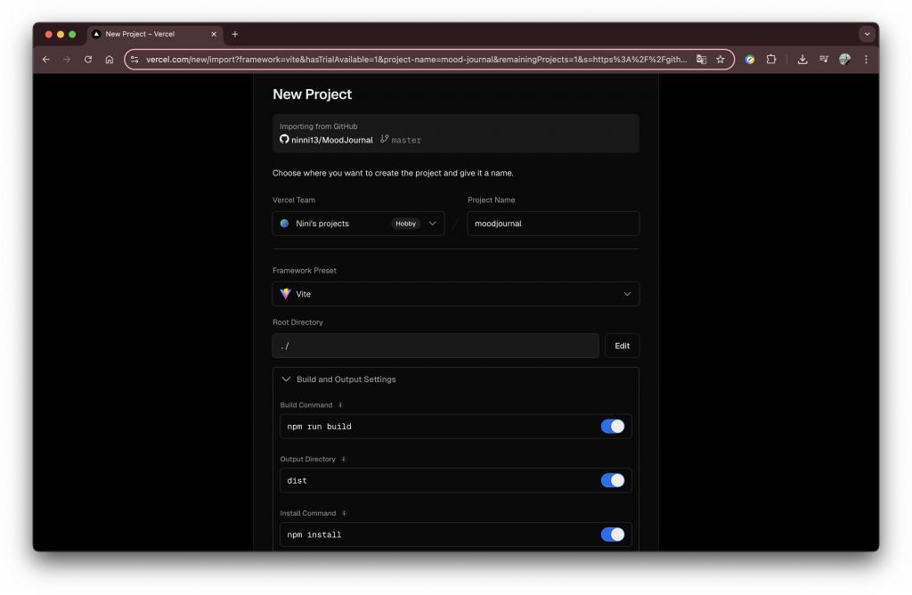This screenshot has height=595, width=912.
Task: Click Importing from GitHub text
Action: (318, 126)
